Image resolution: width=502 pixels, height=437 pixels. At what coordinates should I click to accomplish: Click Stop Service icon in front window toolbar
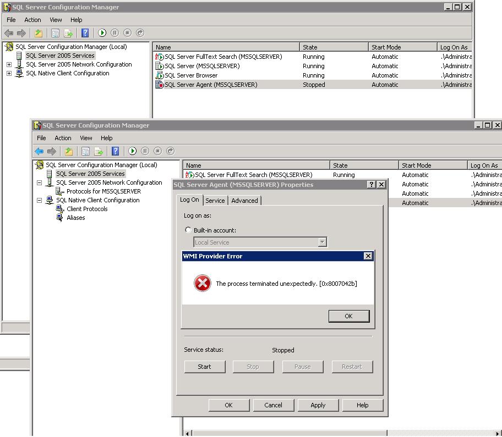[157, 151]
